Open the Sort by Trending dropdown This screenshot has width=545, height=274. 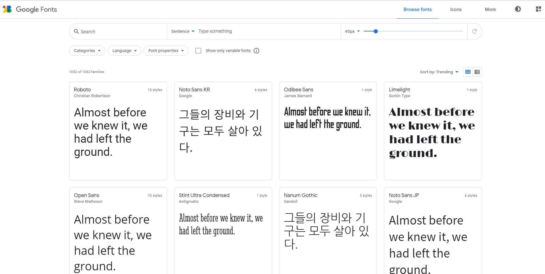(x=439, y=72)
